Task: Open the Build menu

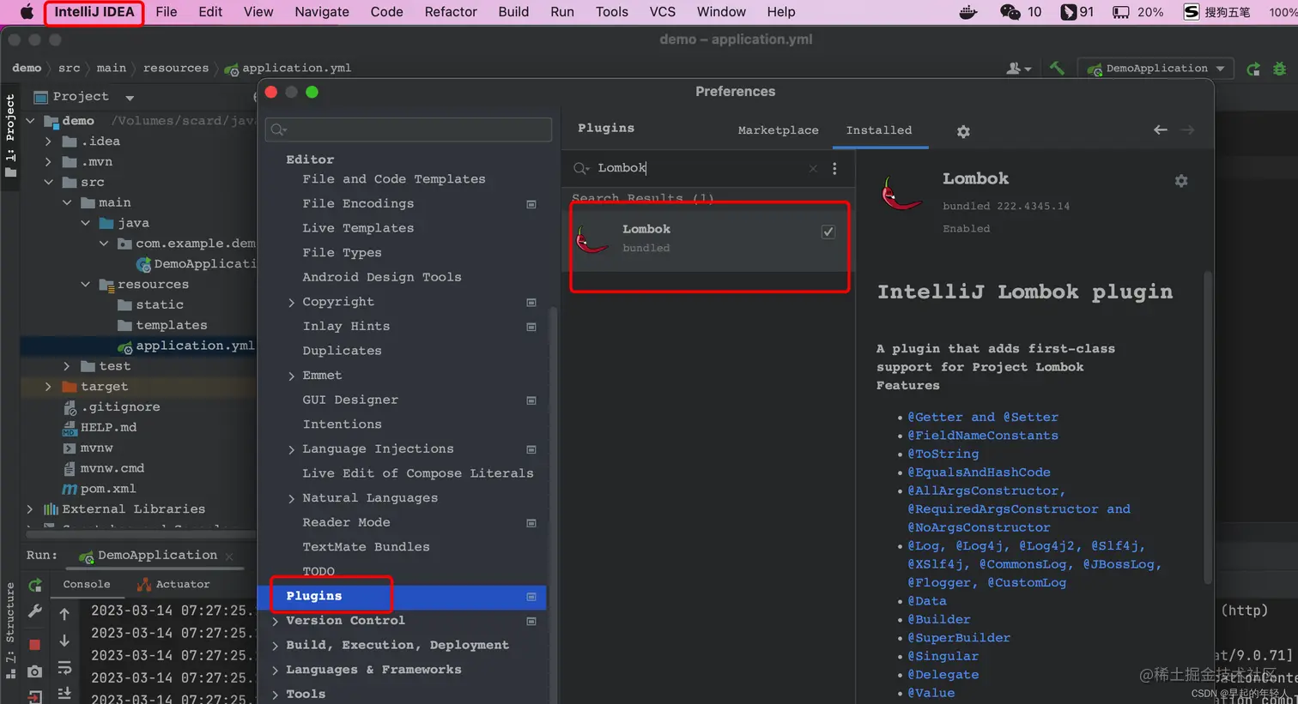Action: pyautogui.click(x=513, y=12)
